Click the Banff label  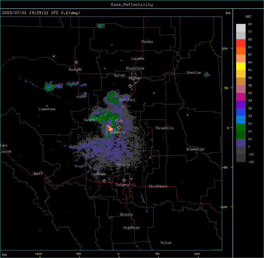(38, 174)
